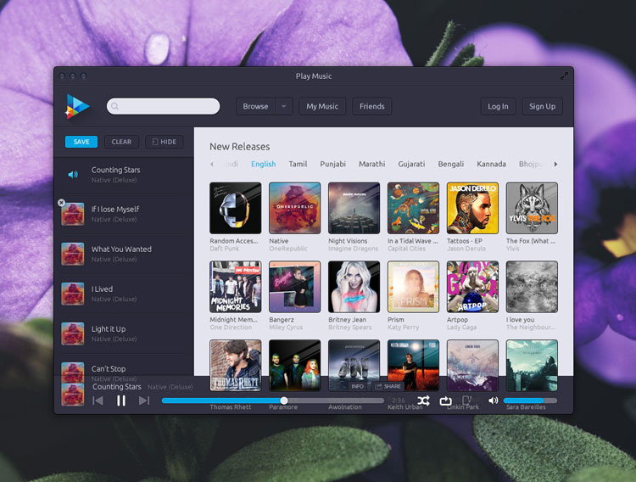This screenshot has height=482, width=636.
Task: Open the Sara Bareilles album cover
Action: point(532,365)
